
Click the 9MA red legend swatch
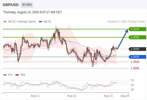coord(17,75)
